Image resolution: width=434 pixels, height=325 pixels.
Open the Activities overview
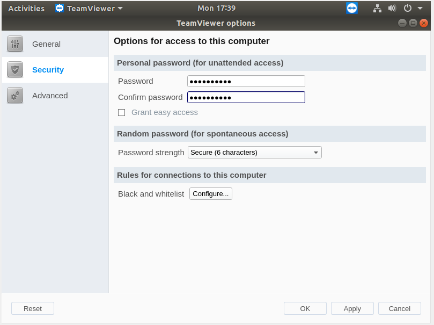26,8
